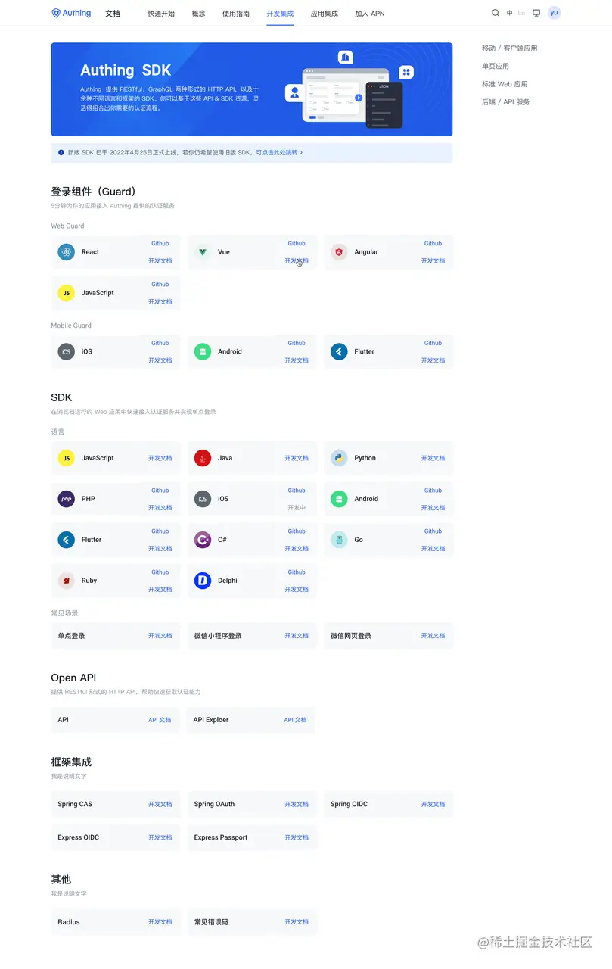Open 开发文档 for Spring OAuth
Screen dimensions: 612x969
click(297, 804)
